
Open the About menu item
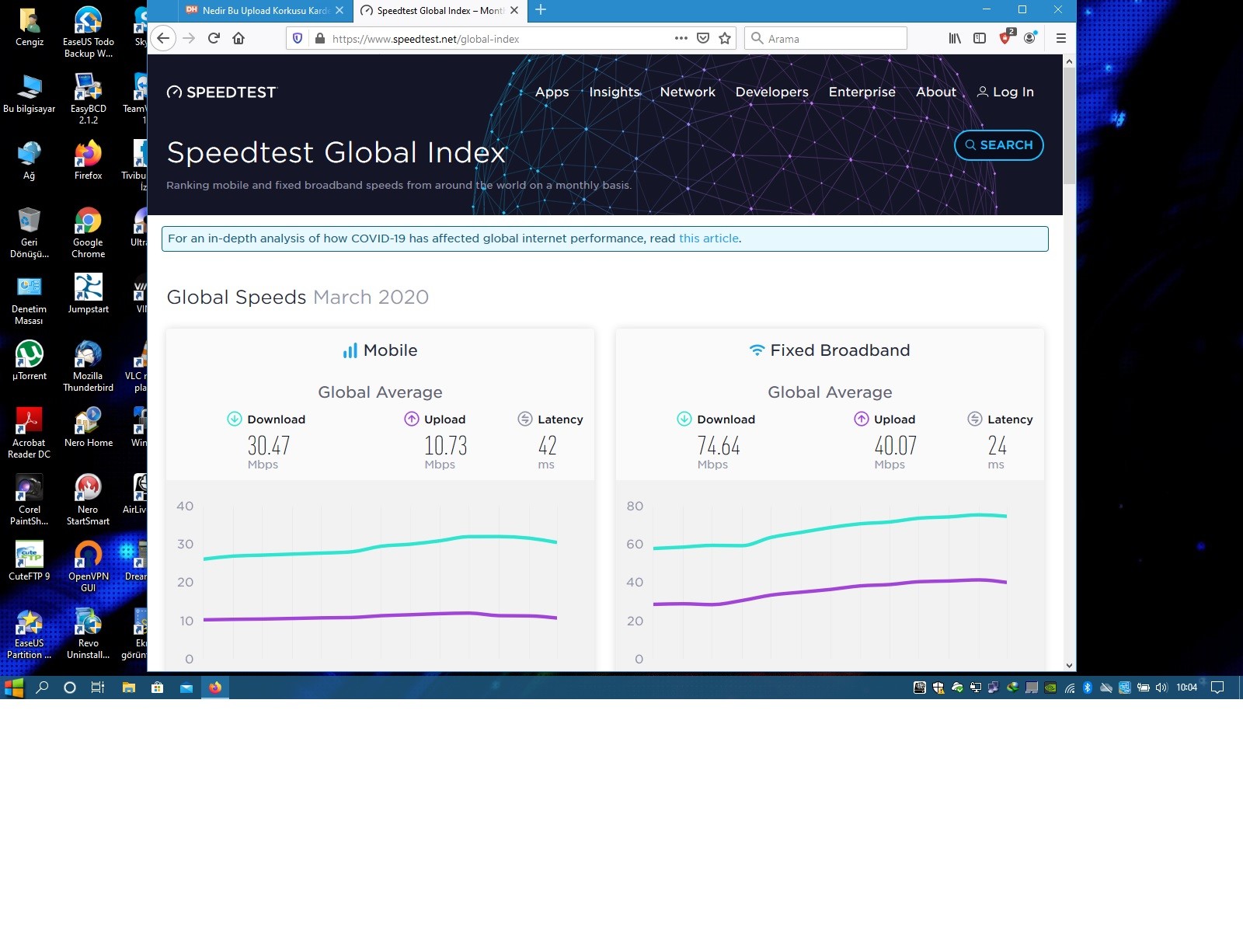pos(936,92)
